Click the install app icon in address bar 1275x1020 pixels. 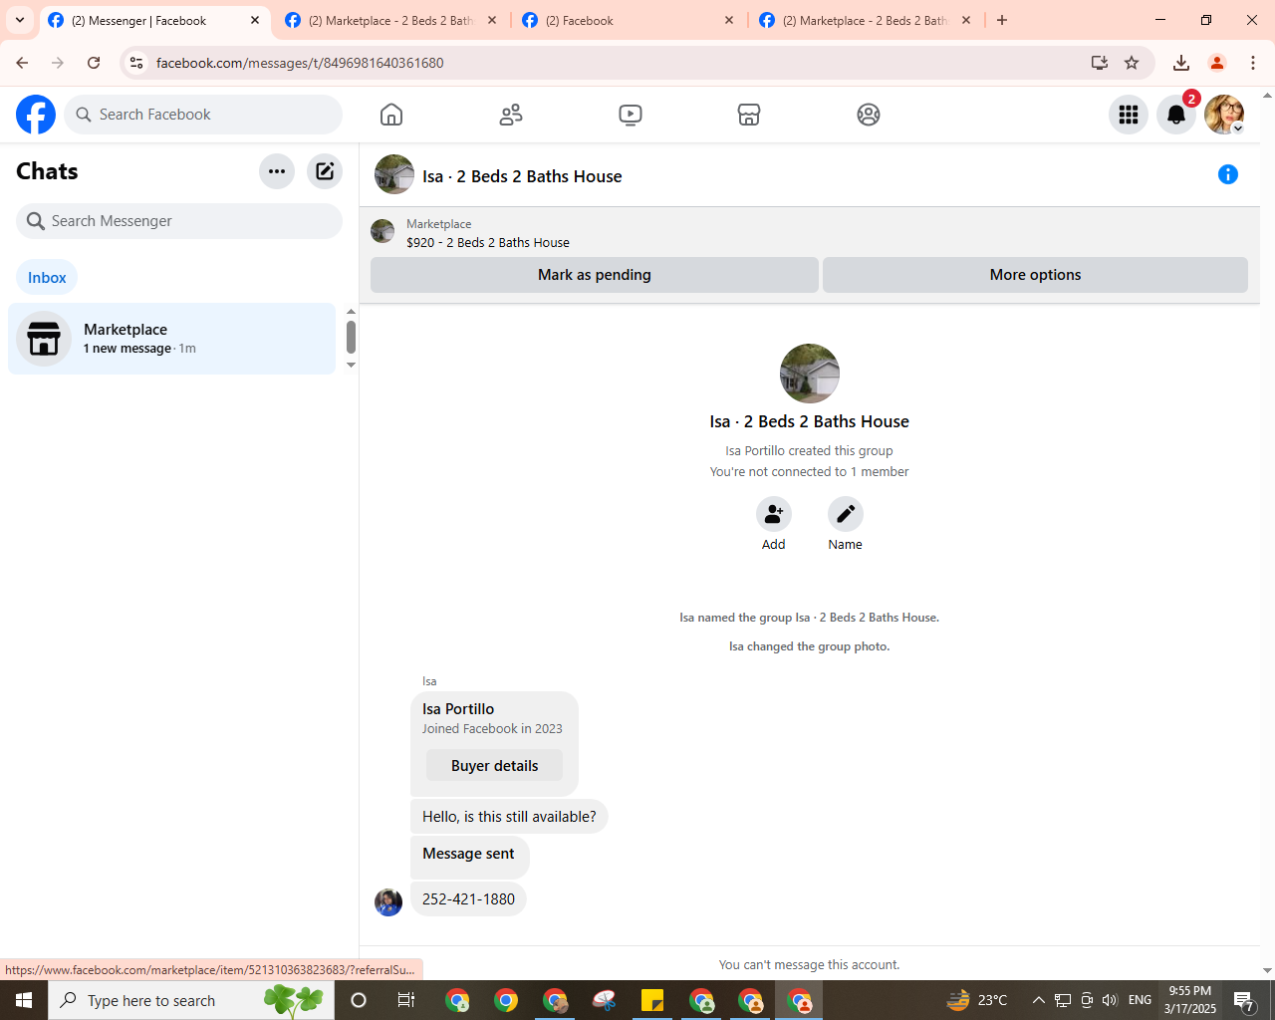(x=1100, y=63)
